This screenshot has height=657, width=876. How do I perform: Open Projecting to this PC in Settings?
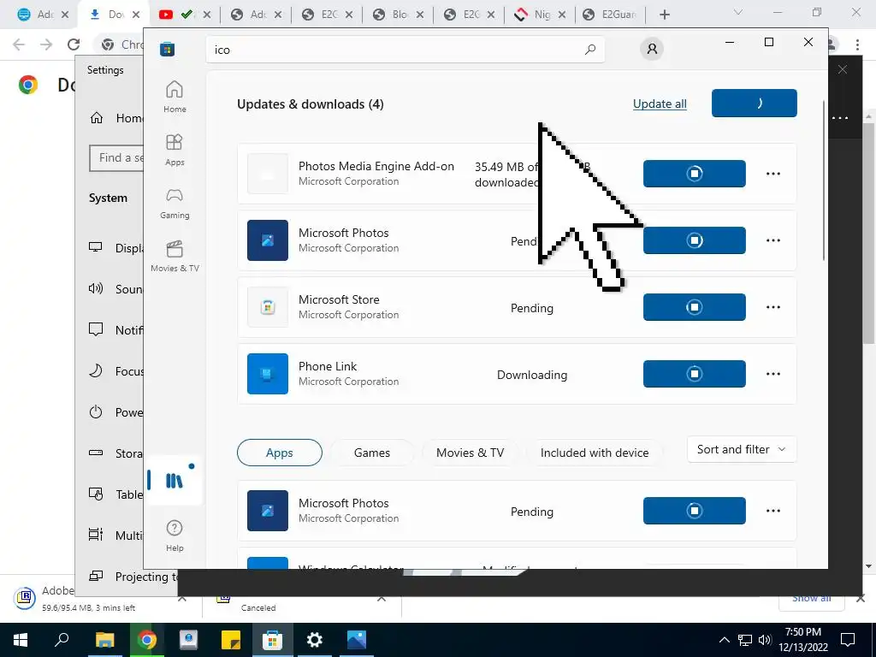(133, 576)
